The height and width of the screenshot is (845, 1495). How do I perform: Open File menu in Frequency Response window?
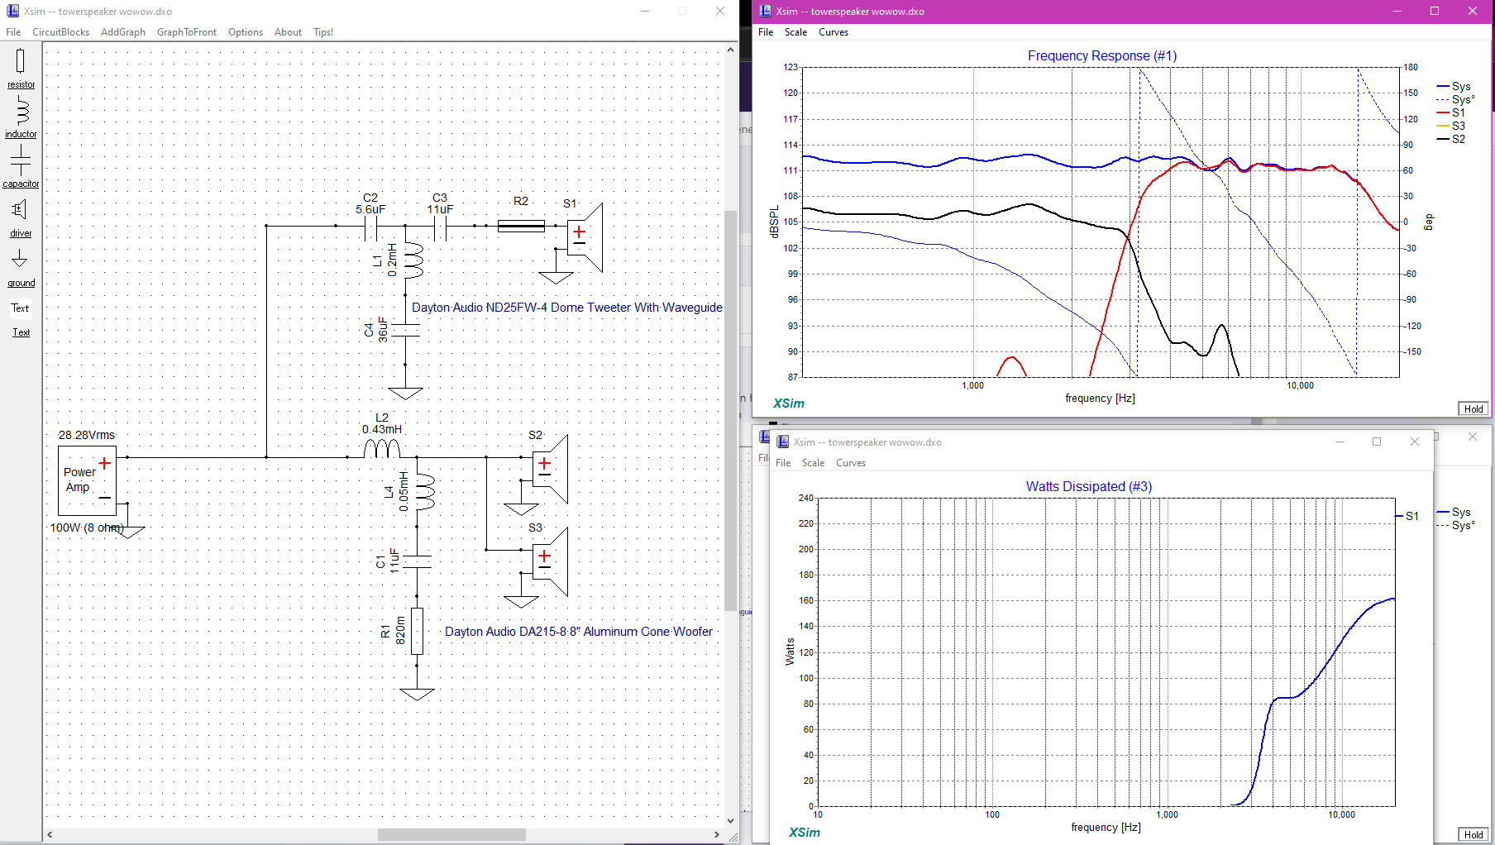766,32
